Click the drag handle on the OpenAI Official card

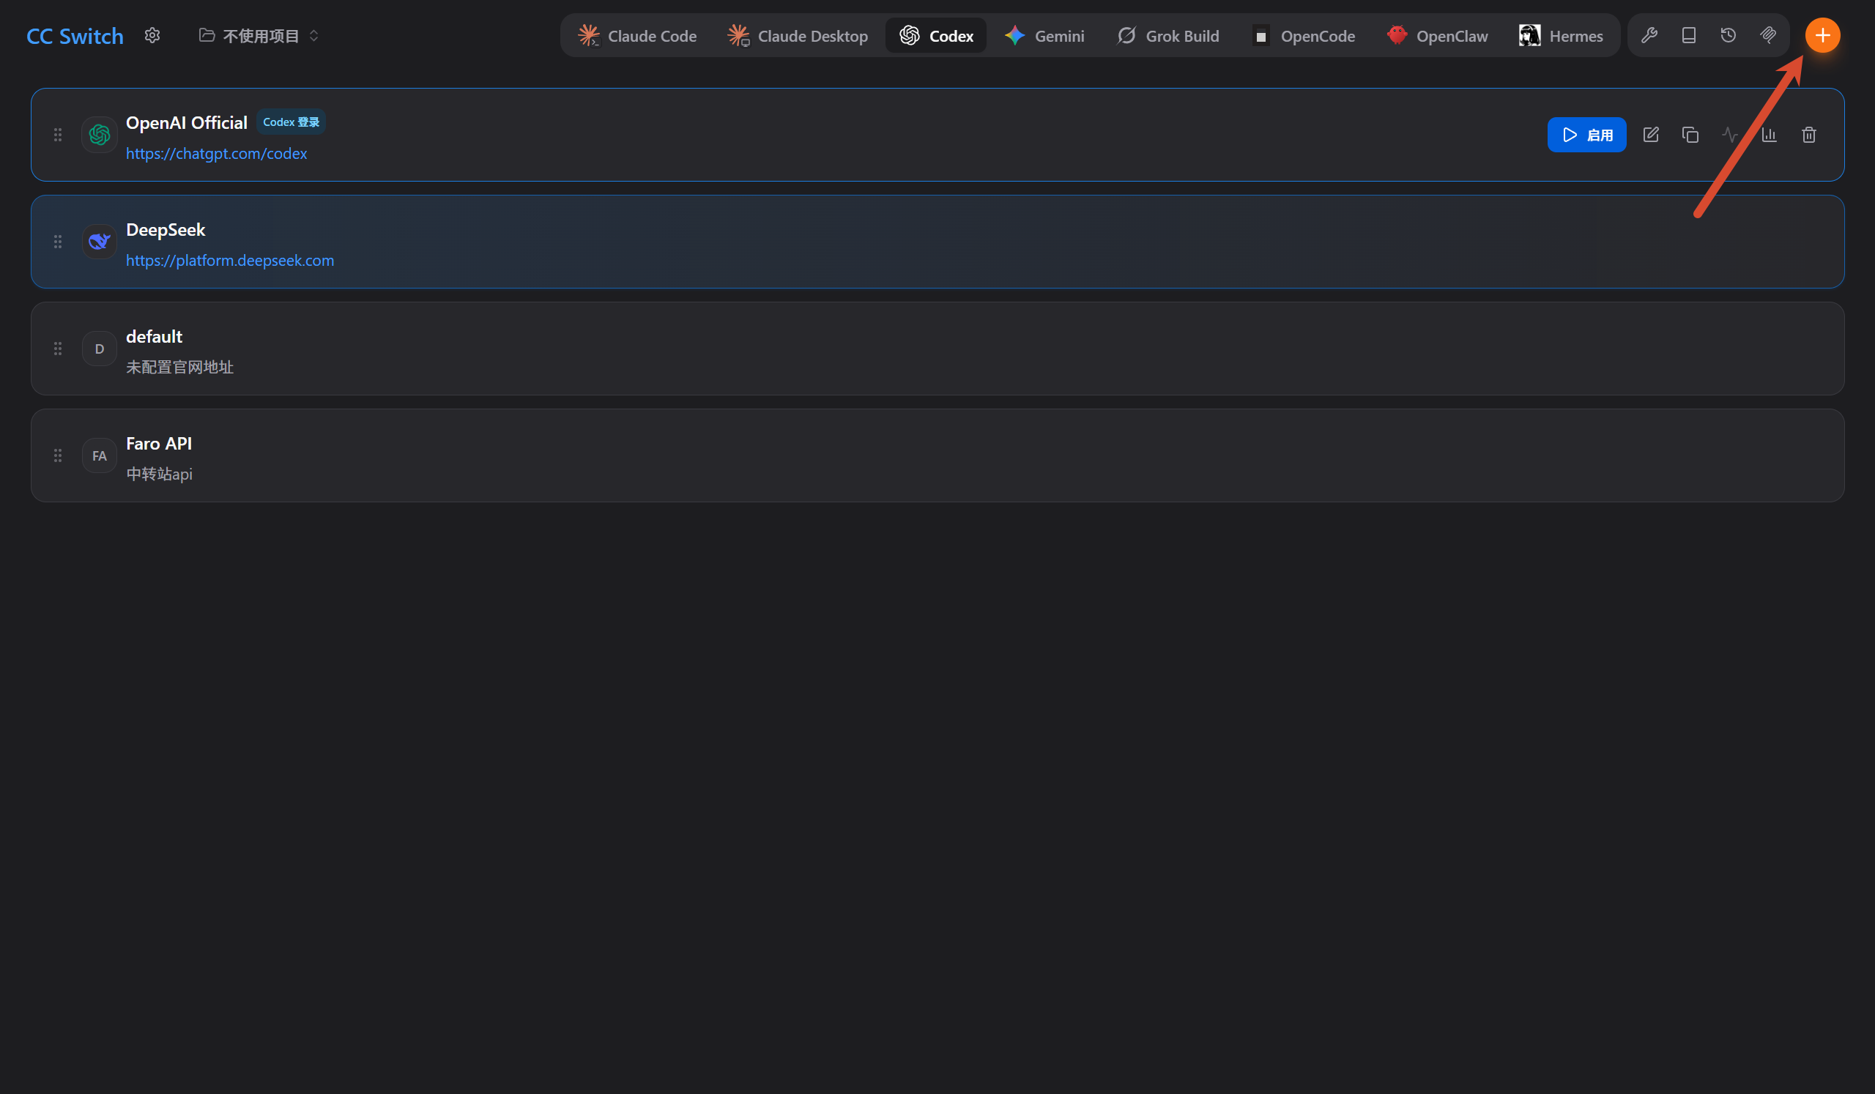(x=57, y=135)
